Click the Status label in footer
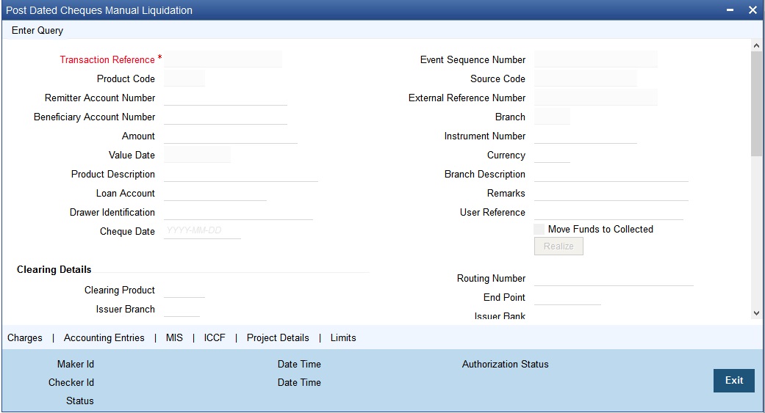The image size is (765, 413). click(80, 401)
